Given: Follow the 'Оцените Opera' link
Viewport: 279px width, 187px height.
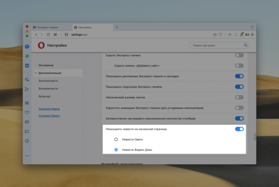Looking at the screenshot, I should point(49,109).
